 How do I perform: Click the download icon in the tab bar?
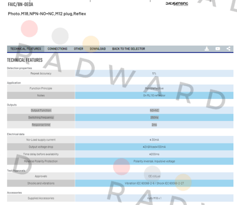click(x=207, y=49)
